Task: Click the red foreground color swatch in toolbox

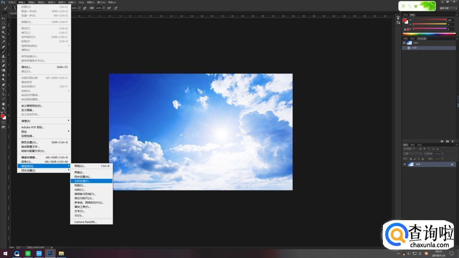Action: tap(2, 116)
